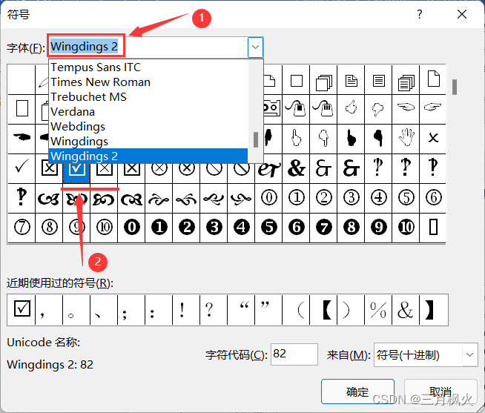The height and width of the screenshot is (413, 485).
Task: Click the font name input field
Action: (x=148, y=47)
